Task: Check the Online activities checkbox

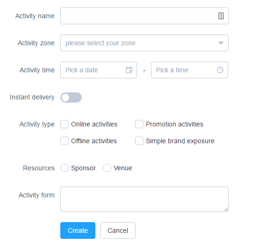Action: [65, 124]
